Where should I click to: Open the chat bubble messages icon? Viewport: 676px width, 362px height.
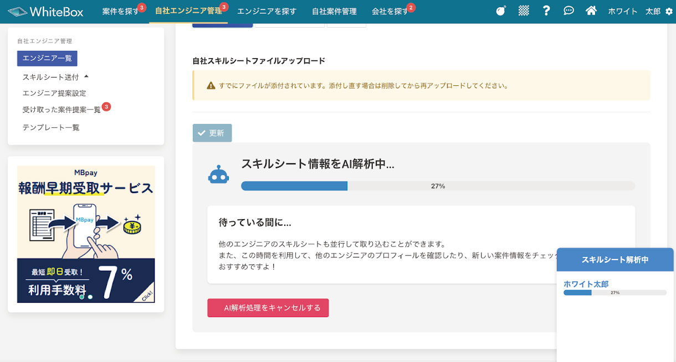pos(569,11)
